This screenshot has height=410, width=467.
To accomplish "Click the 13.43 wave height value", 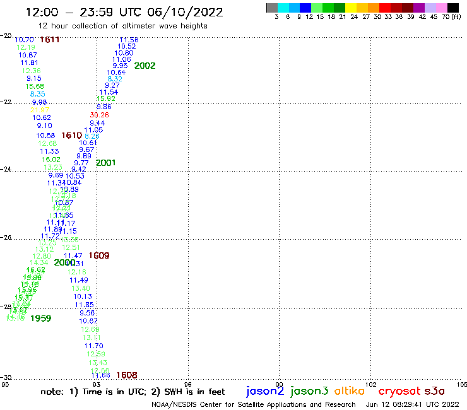I will pos(98,363).
